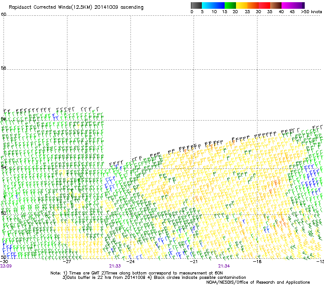324x285 pixels.
Task: Click the longitude axis label '-24'
Action: click(130, 262)
